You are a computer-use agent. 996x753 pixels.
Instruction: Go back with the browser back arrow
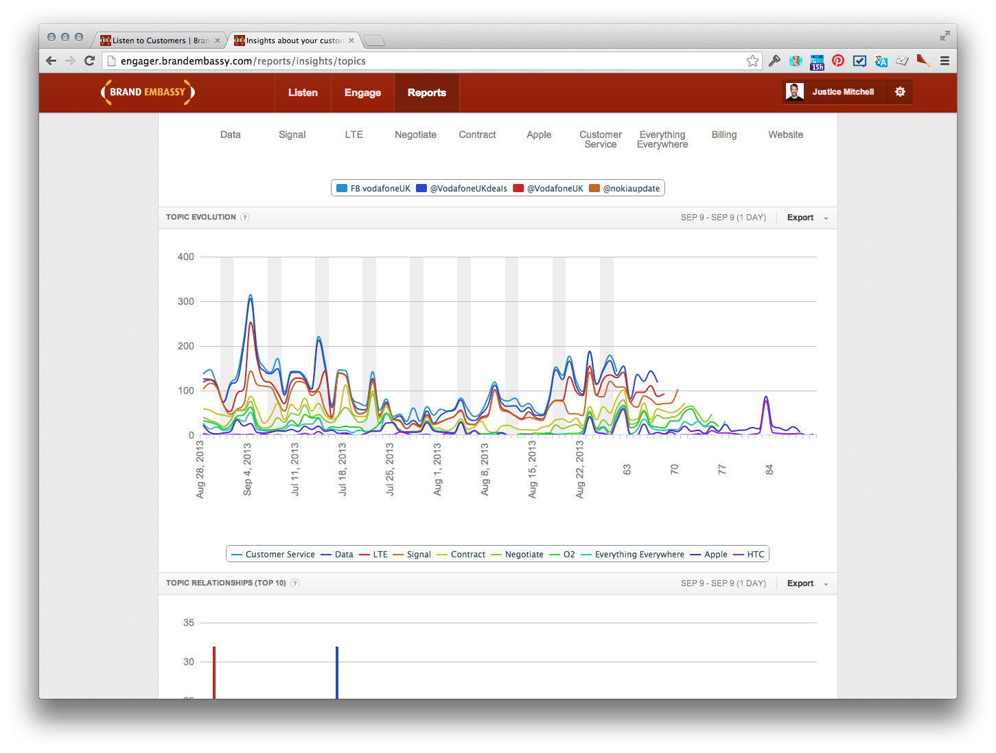point(51,61)
